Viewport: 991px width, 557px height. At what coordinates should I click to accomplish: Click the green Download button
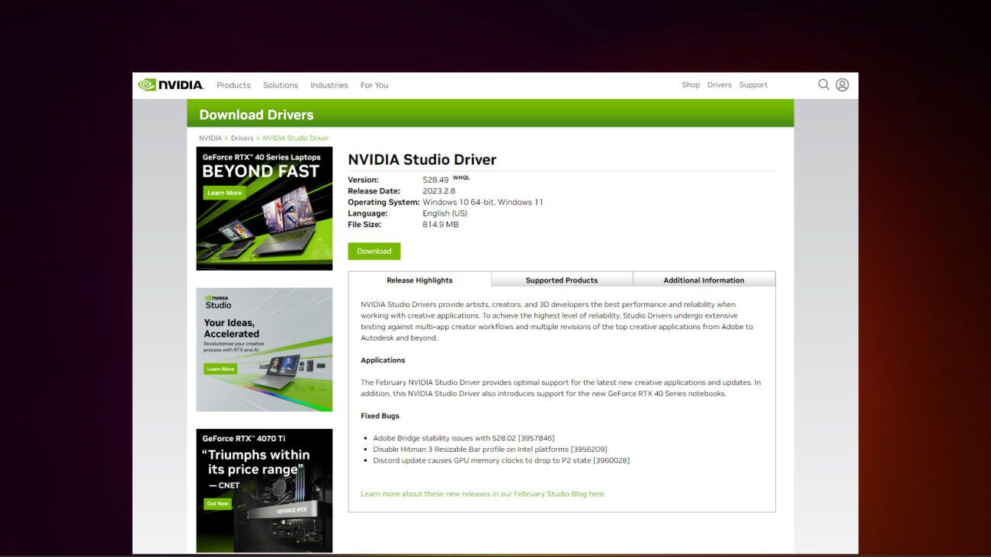374,251
